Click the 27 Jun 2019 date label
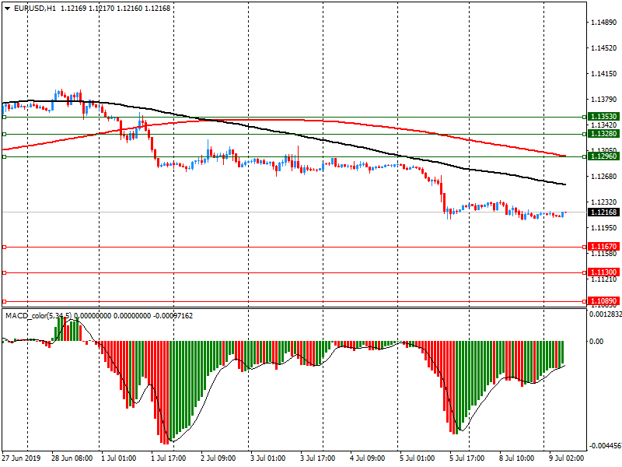 pyautogui.click(x=21, y=458)
